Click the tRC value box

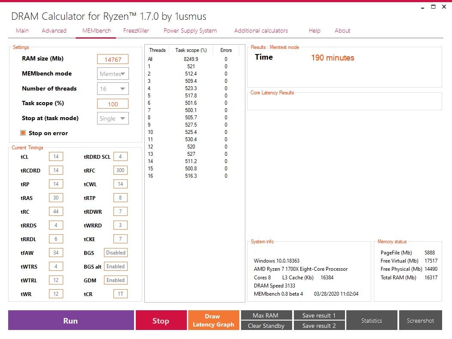point(56,212)
